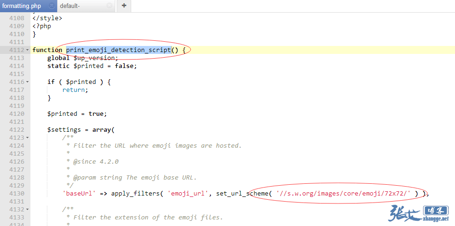The width and height of the screenshot is (455, 226).
Task: Close the formatting.php tab
Action: point(52,6)
